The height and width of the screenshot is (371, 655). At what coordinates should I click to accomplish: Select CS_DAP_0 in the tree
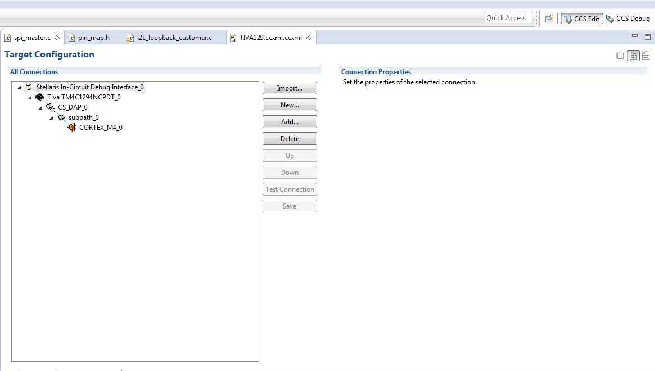73,107
